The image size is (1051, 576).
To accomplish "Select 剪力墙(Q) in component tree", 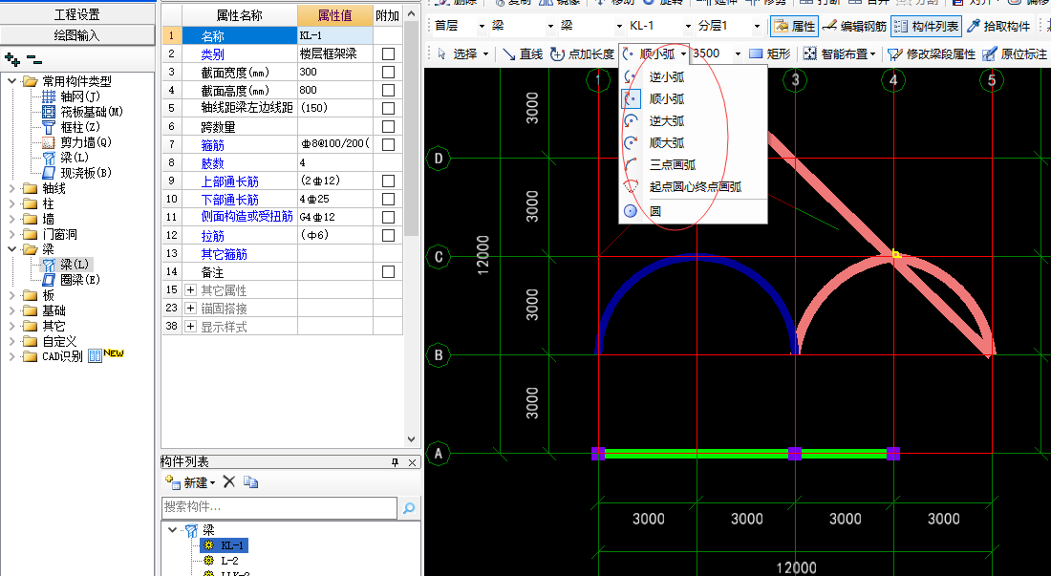I will coord(76,142).
